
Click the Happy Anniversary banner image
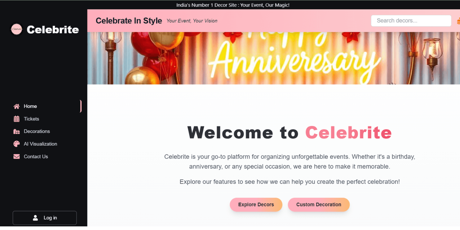click(273, 58)
